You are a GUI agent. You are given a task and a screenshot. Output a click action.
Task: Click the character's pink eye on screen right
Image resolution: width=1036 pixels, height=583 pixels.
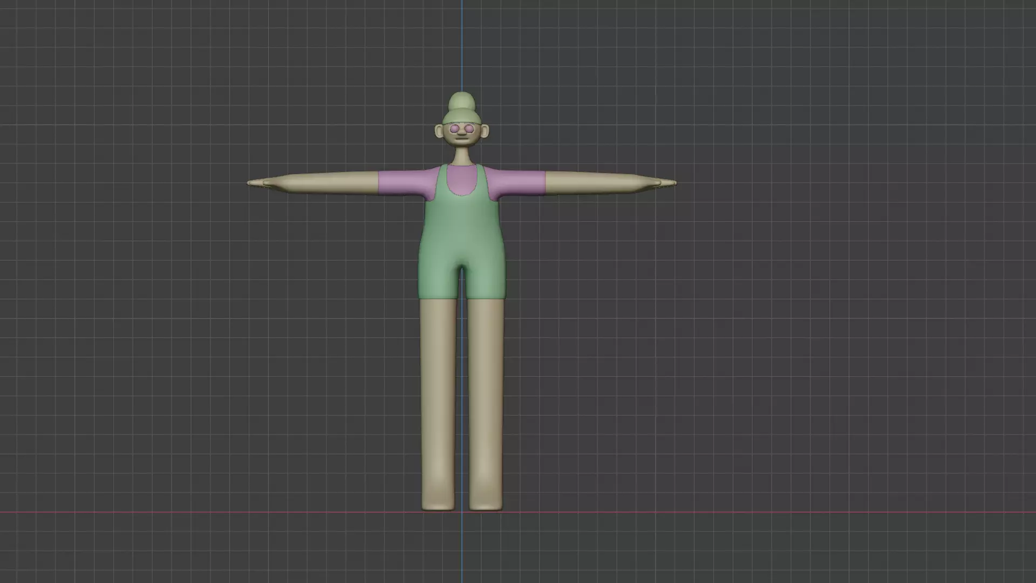pyautogui.click(x=469, y=128)
